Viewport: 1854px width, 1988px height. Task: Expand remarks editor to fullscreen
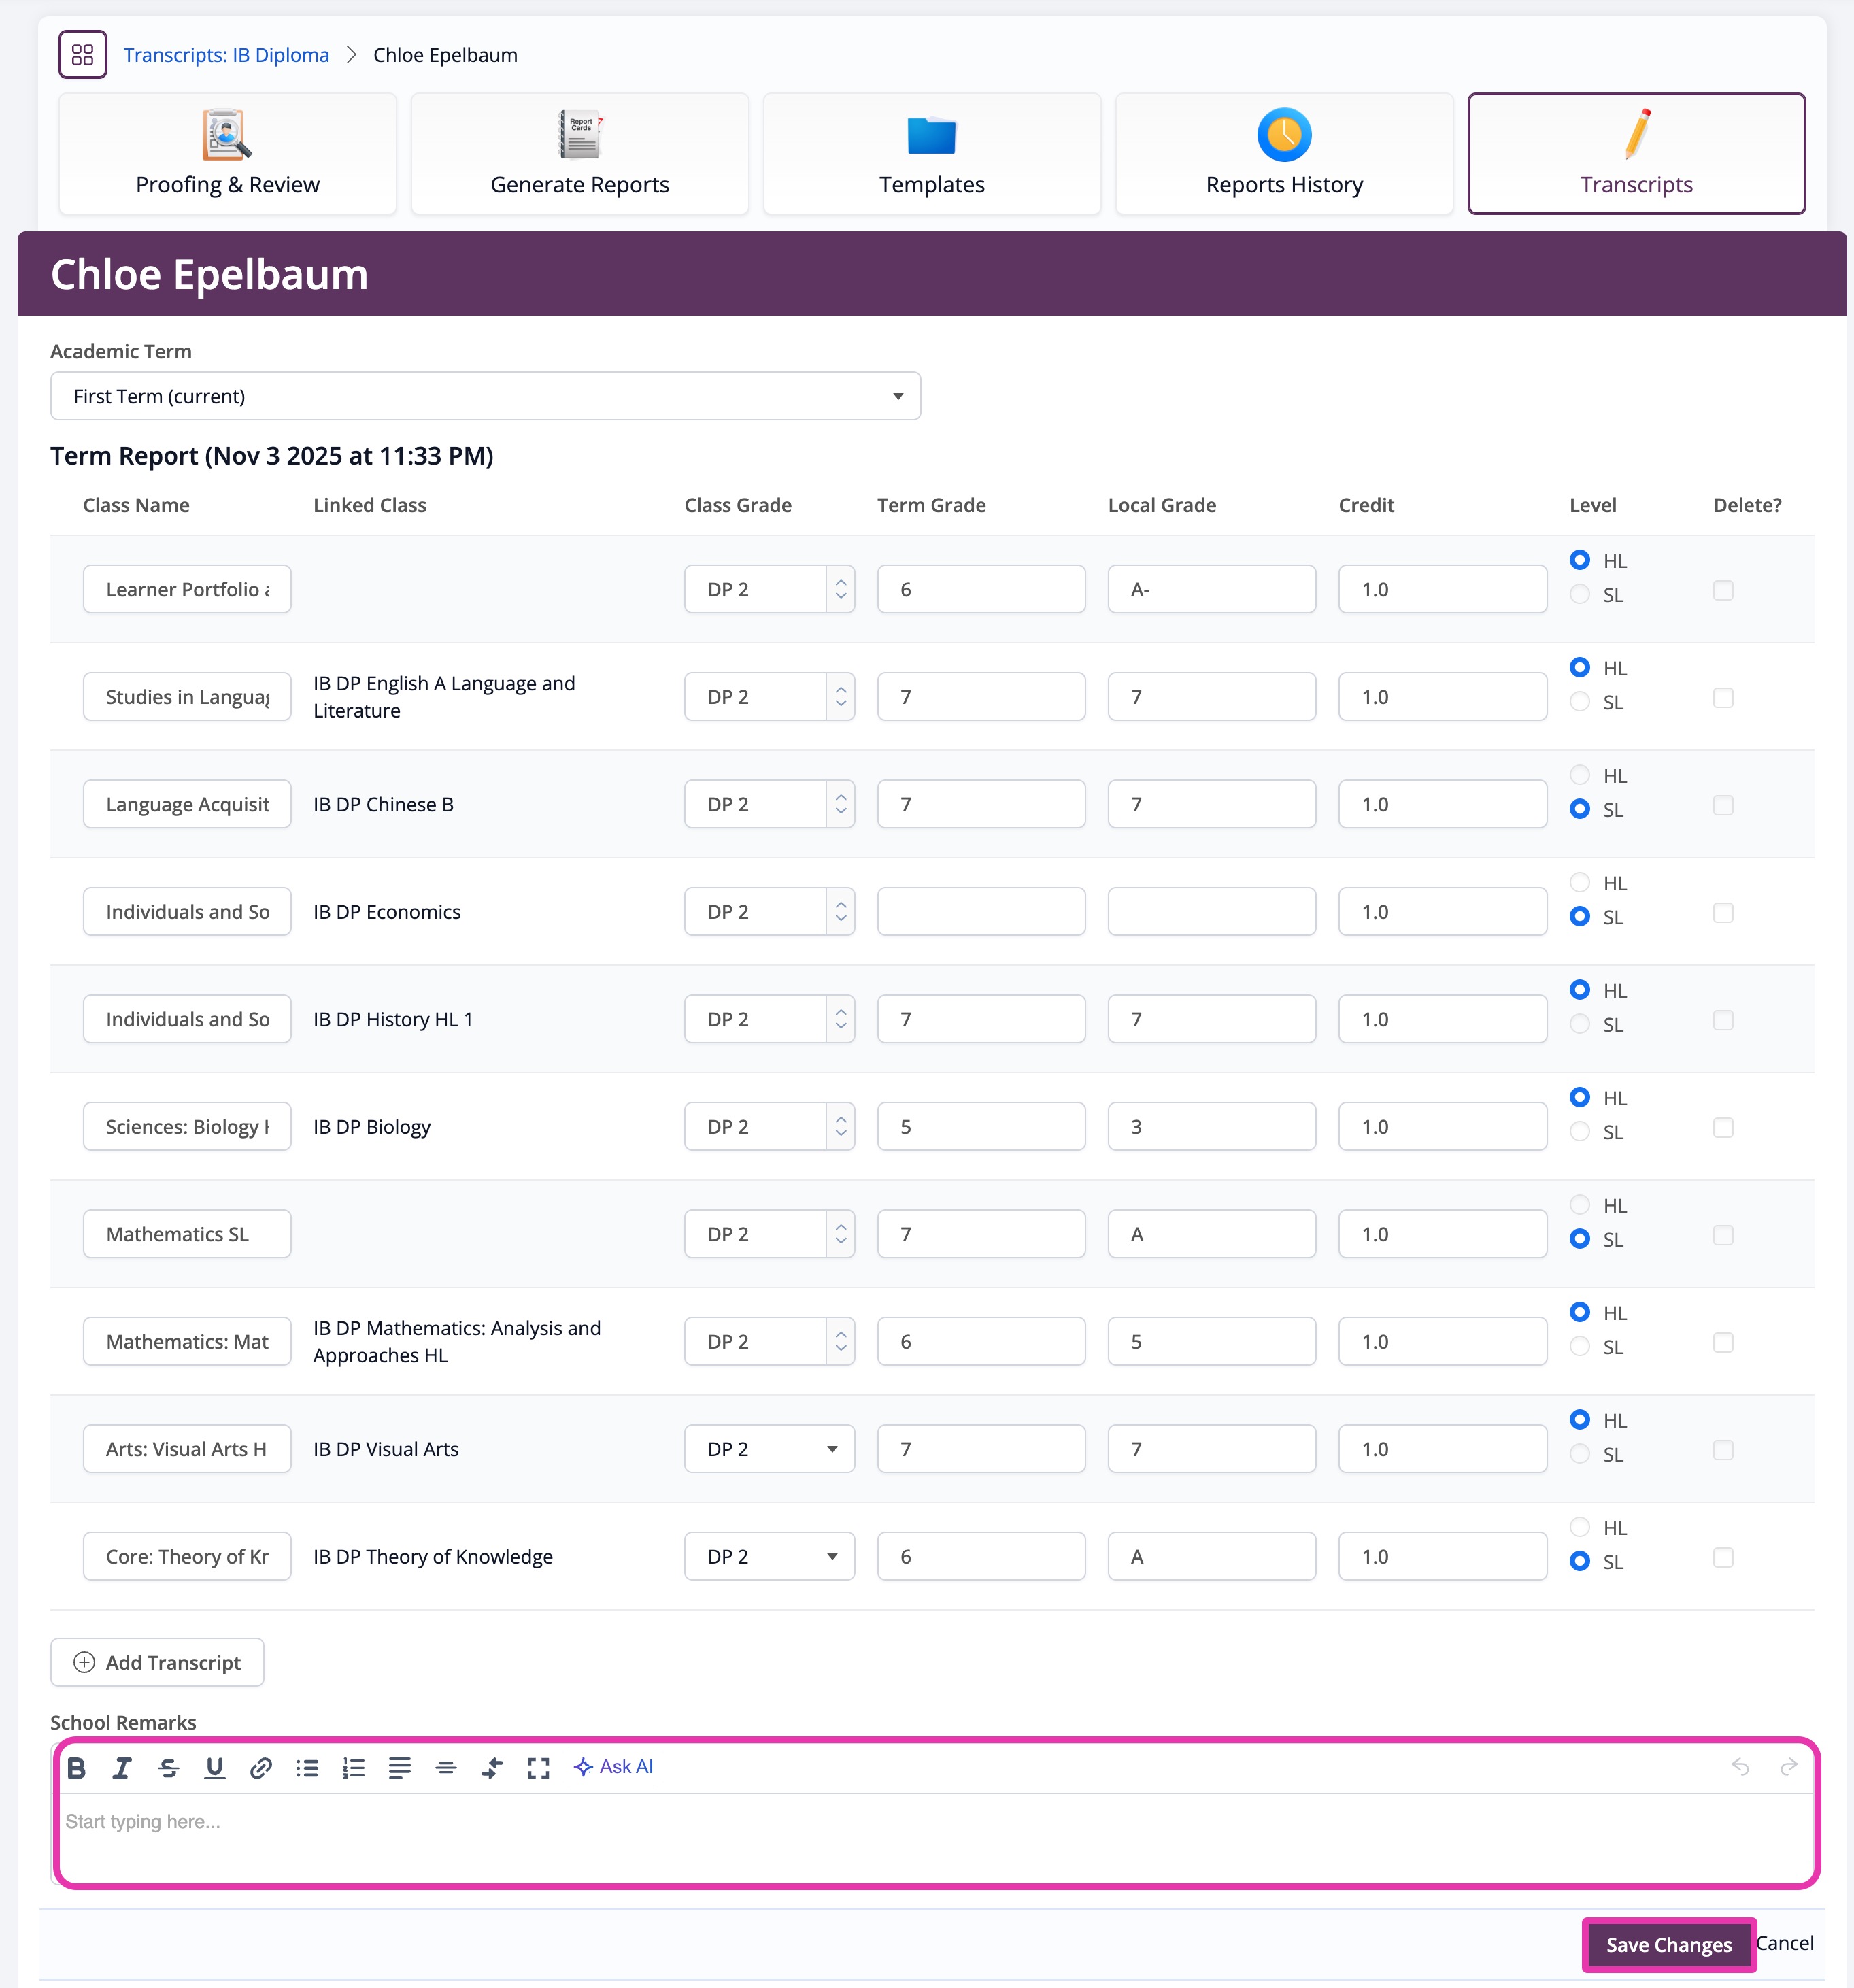pyautogui.click(x=538, y=1767)
